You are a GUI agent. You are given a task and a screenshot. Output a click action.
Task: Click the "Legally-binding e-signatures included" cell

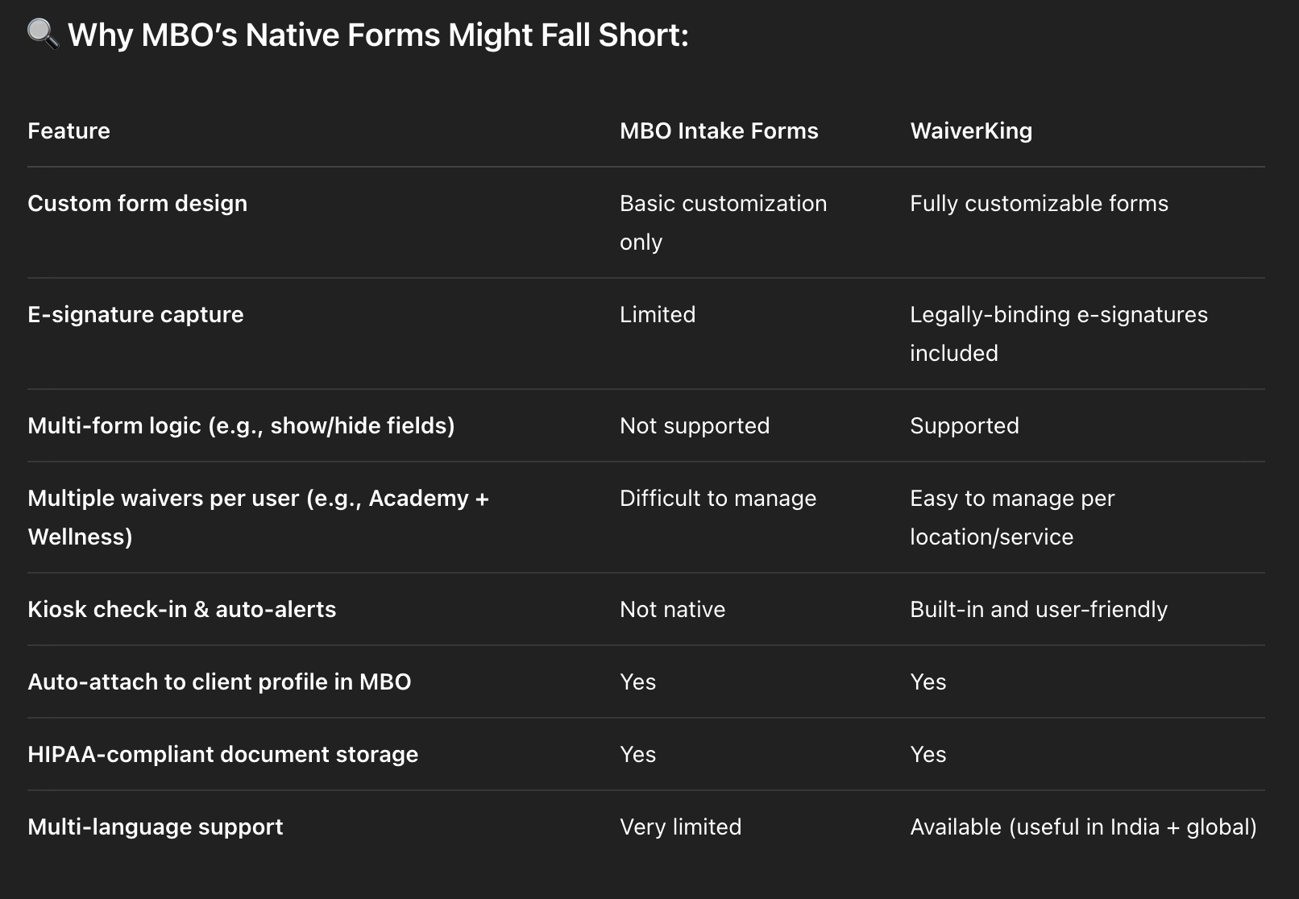coord(1058,333)
